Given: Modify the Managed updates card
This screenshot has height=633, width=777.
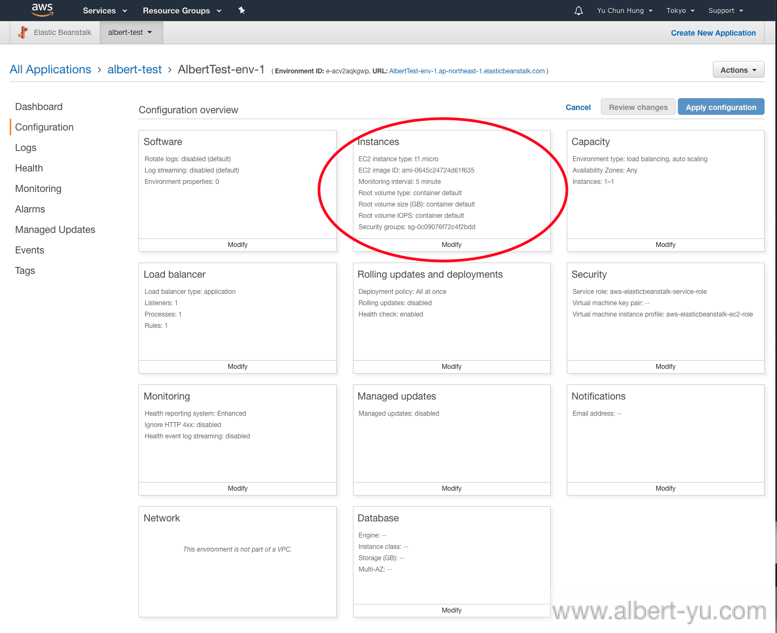Looking at the screenshot, I should click(x=452, y=488).
